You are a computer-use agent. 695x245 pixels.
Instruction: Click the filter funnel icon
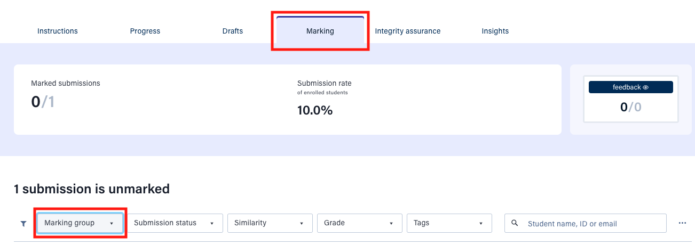pos(23,224)
